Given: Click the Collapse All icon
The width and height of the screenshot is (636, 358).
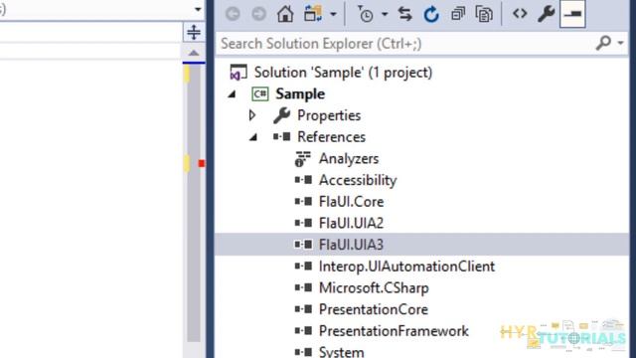Looking at the screenshot, I should [x=458, y=14].
